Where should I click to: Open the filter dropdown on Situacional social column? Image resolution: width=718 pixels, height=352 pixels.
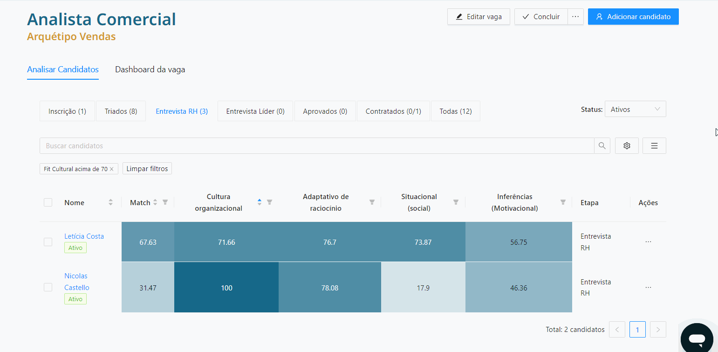(456, 202)
